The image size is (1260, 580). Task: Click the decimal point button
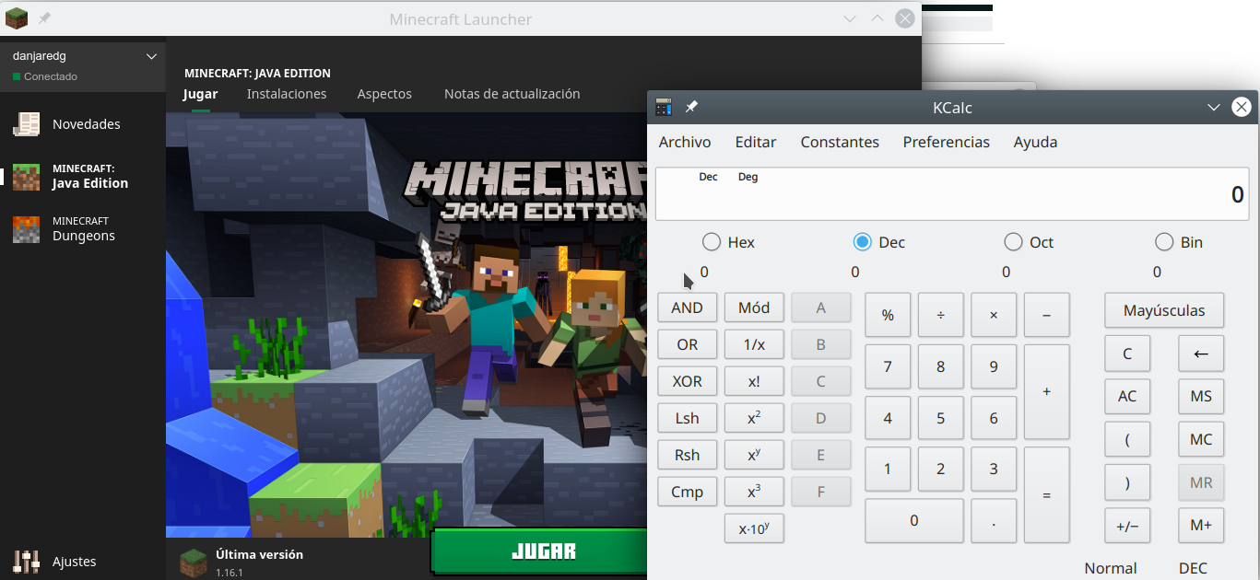[994, 521]
